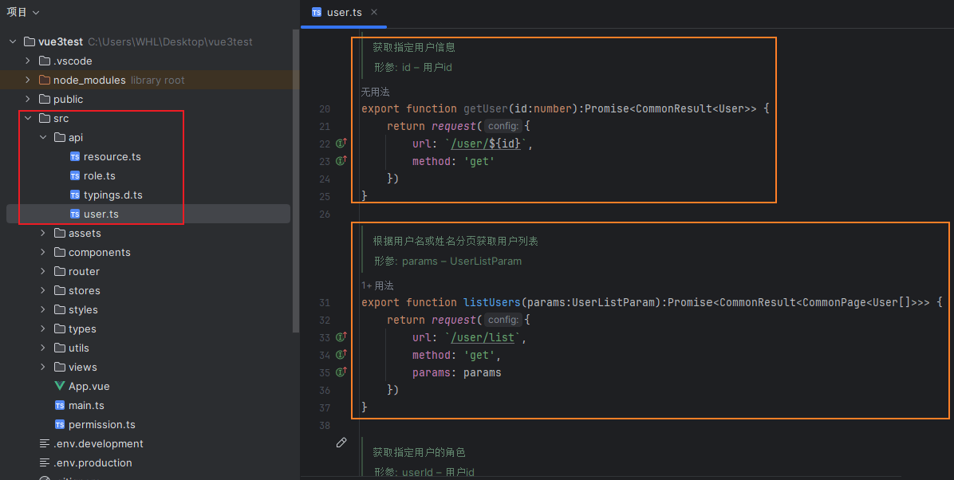
Task: Open .env.production file
Action: coord(93,463)
